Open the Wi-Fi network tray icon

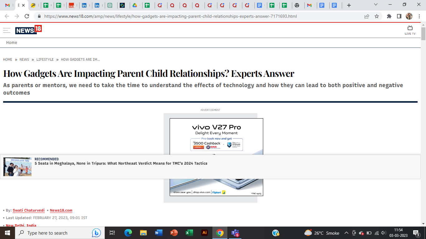click(377, 233)
